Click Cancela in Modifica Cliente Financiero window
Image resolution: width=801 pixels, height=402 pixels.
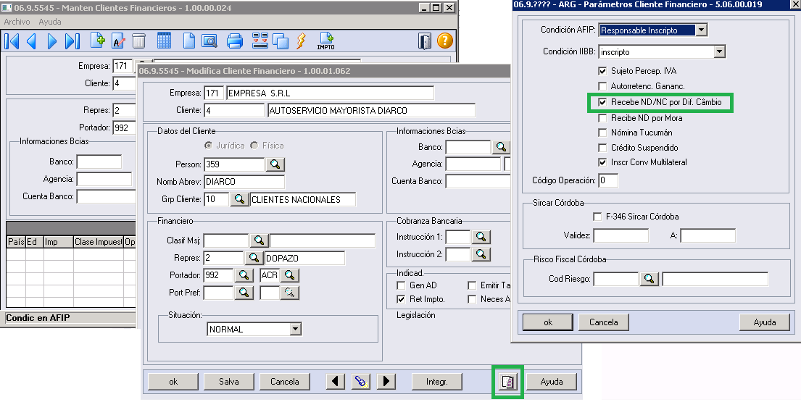[285, 381]
